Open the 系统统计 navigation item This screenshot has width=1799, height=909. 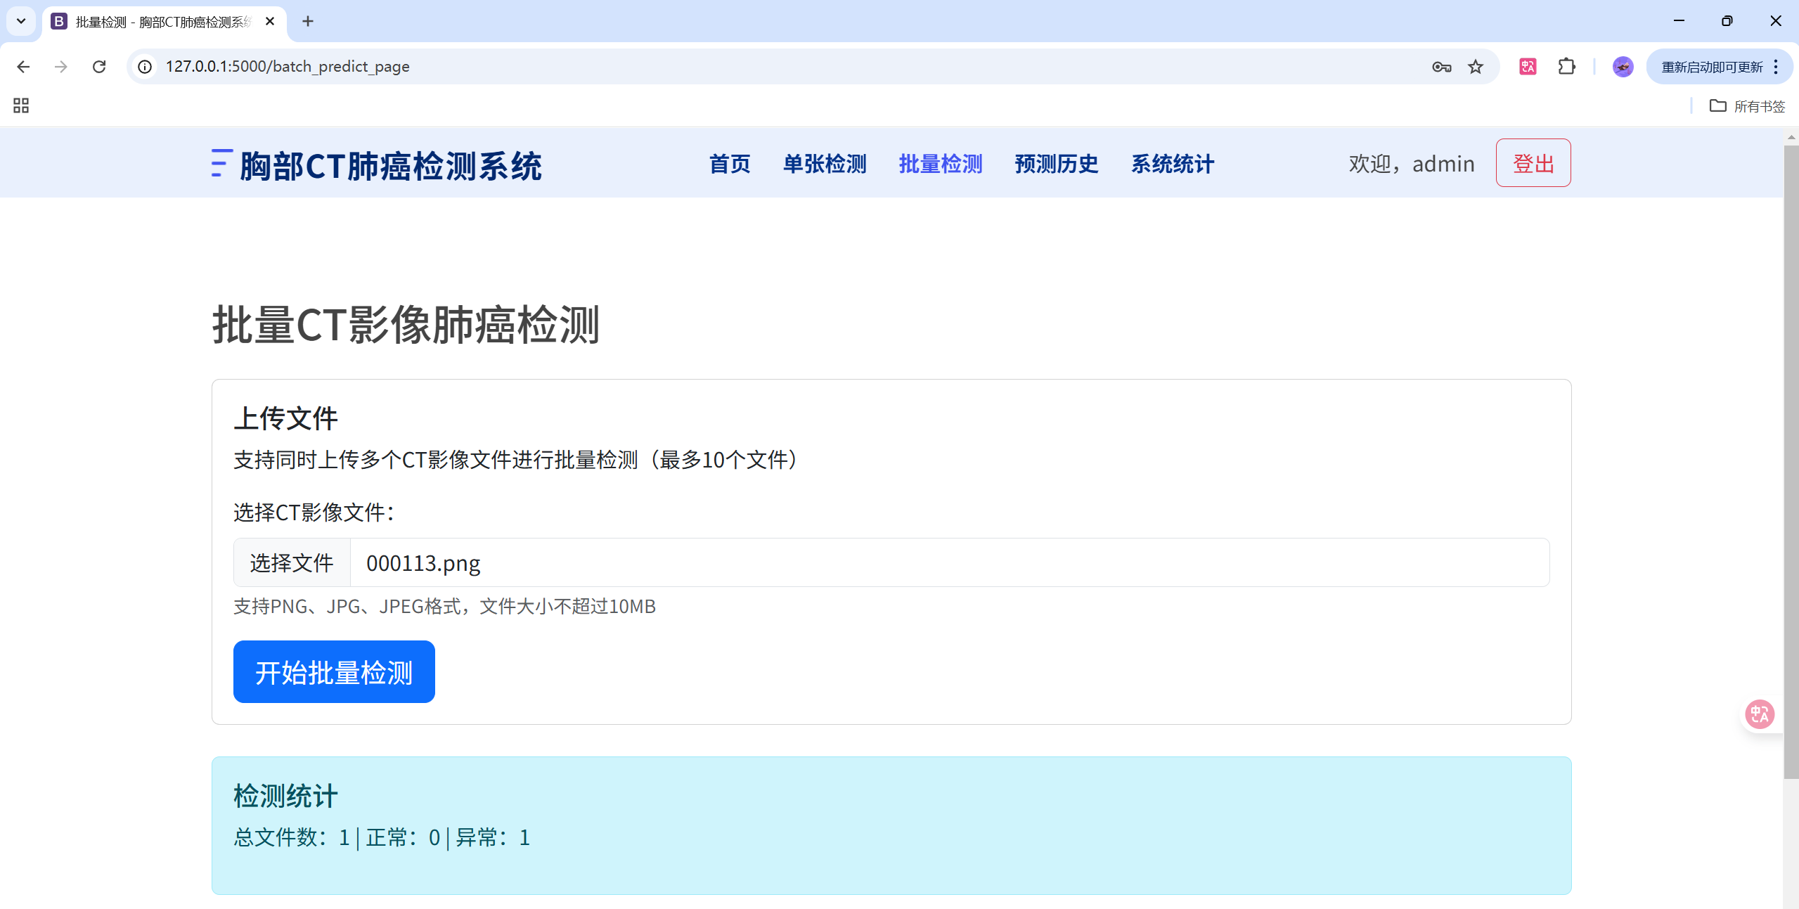coord(1172,164)
